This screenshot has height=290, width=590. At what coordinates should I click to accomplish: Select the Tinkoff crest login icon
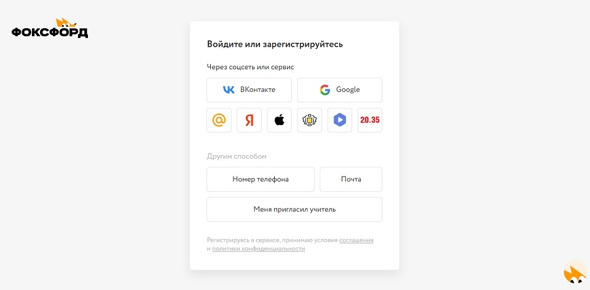pyautogui.click(x=310, y=120)
